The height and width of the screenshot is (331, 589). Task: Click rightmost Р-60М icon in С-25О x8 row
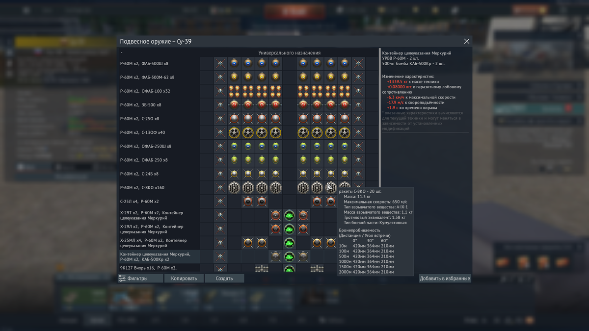(358, 118)
